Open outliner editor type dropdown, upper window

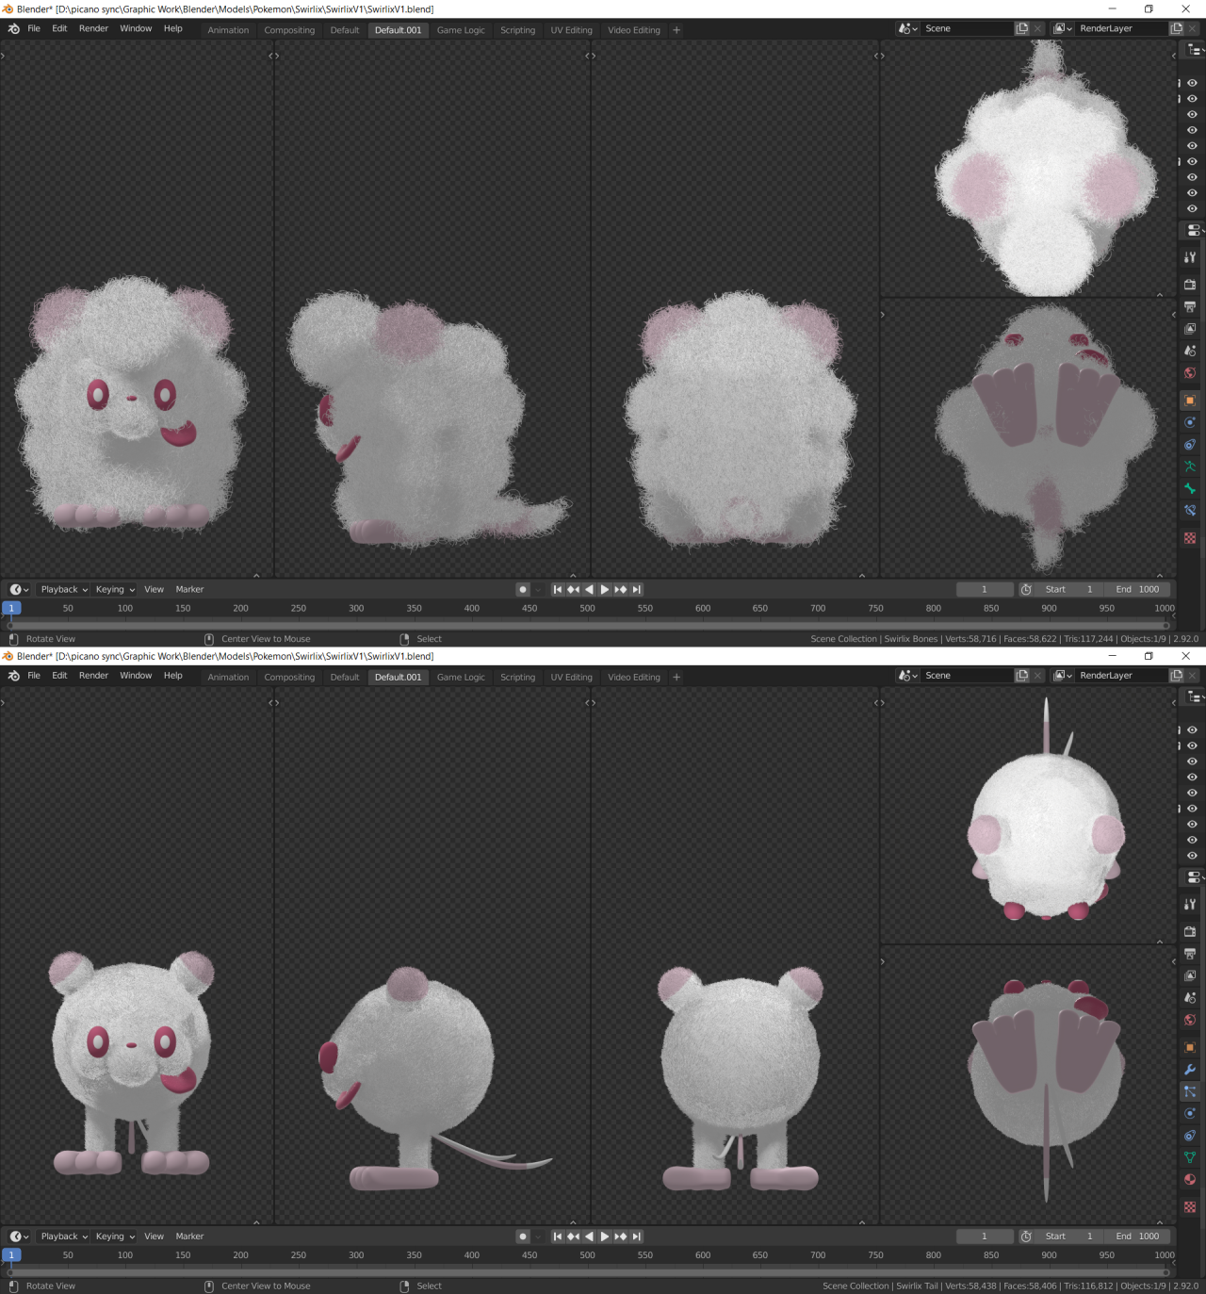[x=1196, y=50]
